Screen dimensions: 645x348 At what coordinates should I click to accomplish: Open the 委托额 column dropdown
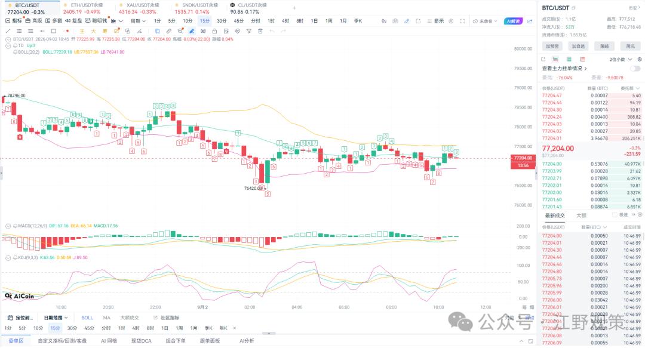[630, 88]
